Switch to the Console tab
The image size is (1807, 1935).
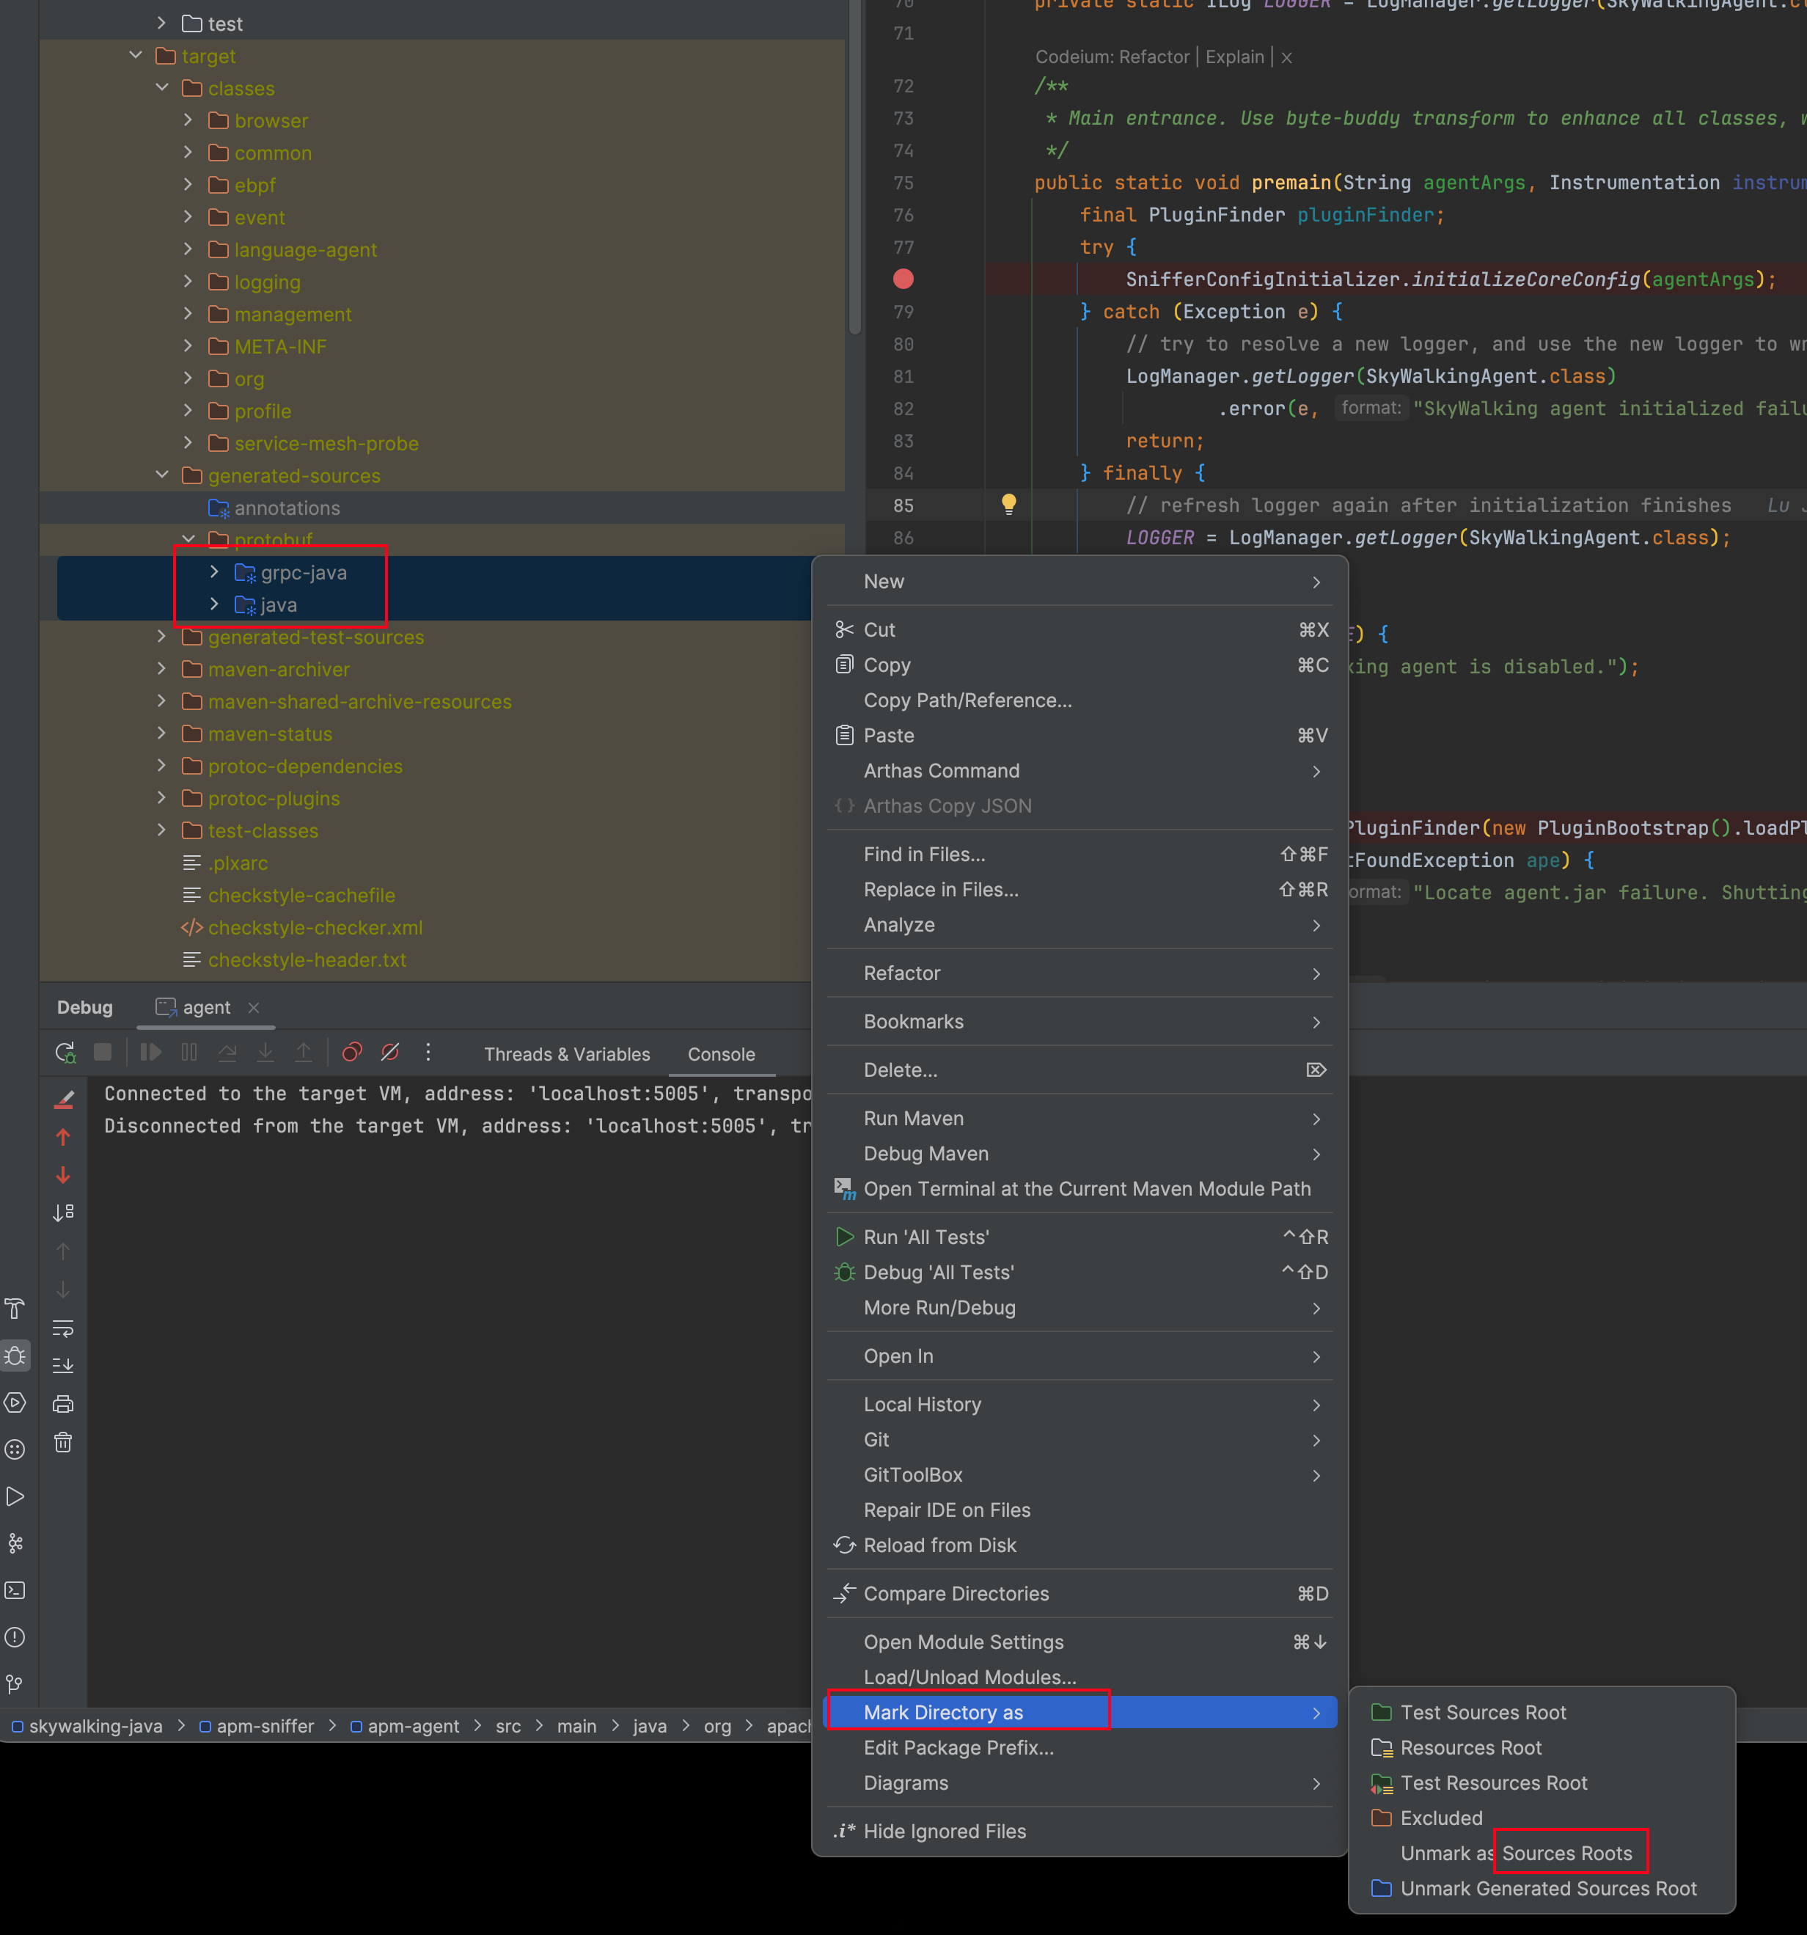coord(721,1054)
